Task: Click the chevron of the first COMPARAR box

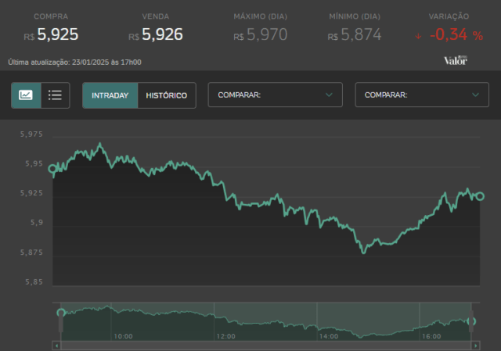Action: 329,95
